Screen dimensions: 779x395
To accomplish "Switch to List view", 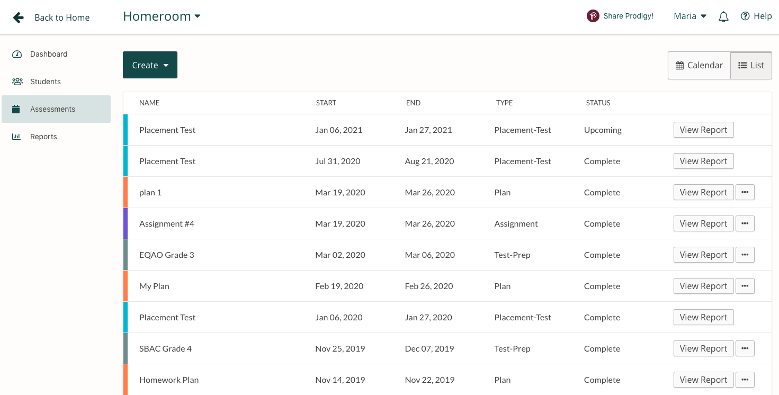I will click(750, 65).
